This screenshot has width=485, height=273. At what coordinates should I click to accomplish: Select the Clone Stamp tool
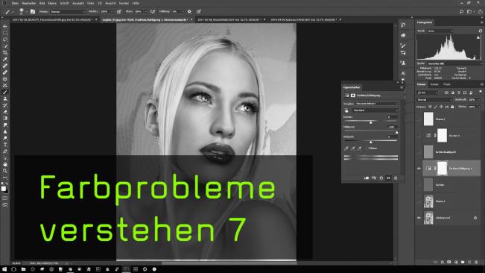(5, 98)
